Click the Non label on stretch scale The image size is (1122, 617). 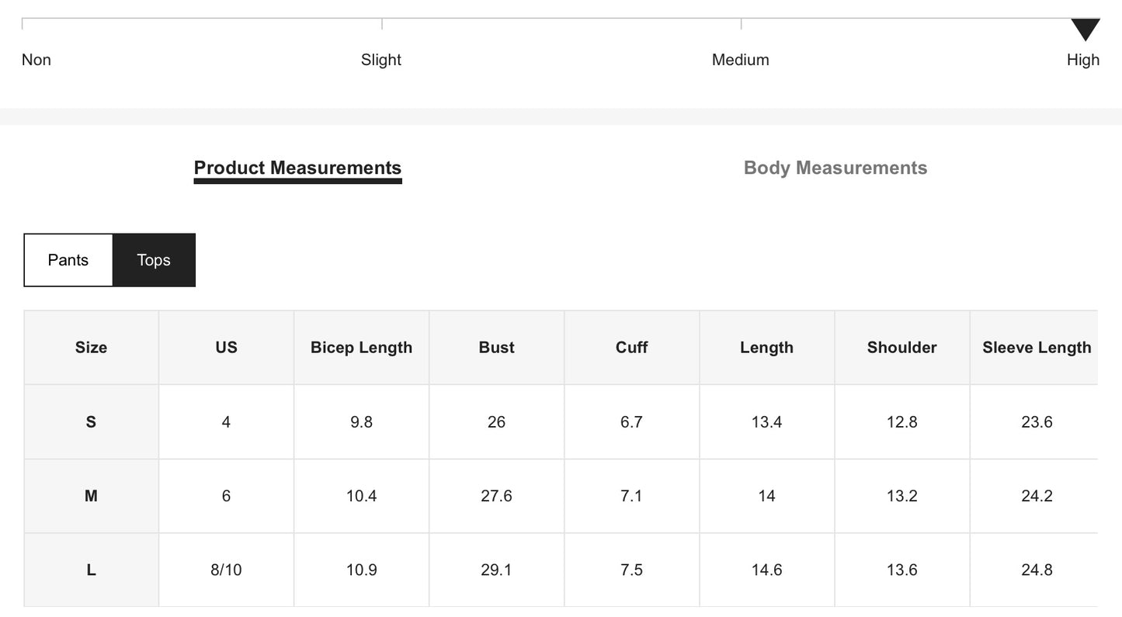36,60
